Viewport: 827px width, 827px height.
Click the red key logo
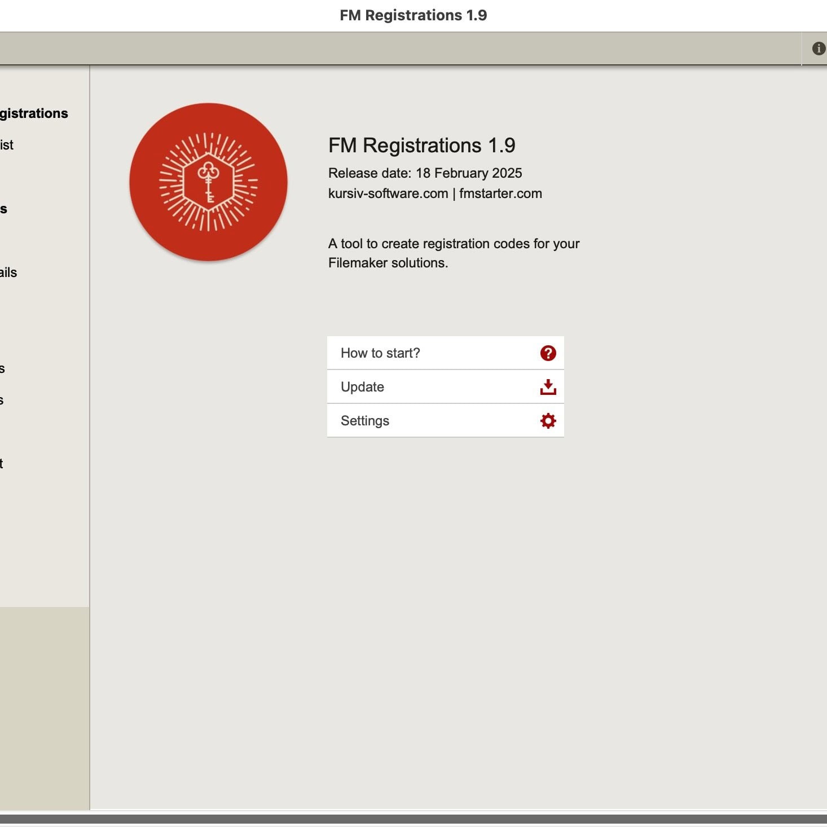pos(208,182)
